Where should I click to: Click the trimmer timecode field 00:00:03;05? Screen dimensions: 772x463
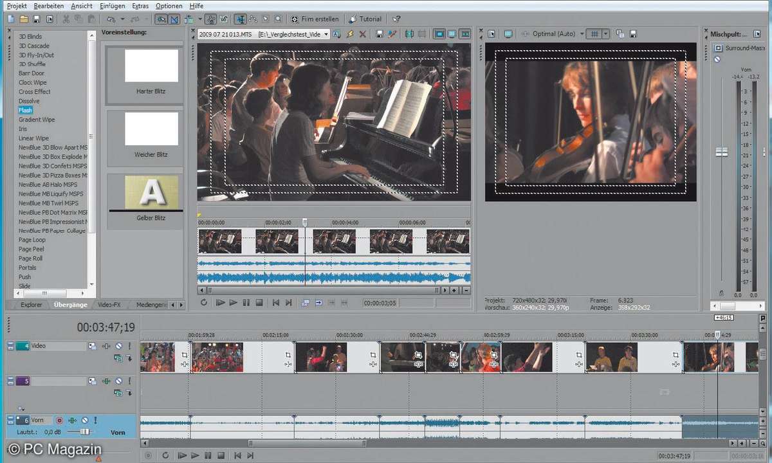[381, 302]
